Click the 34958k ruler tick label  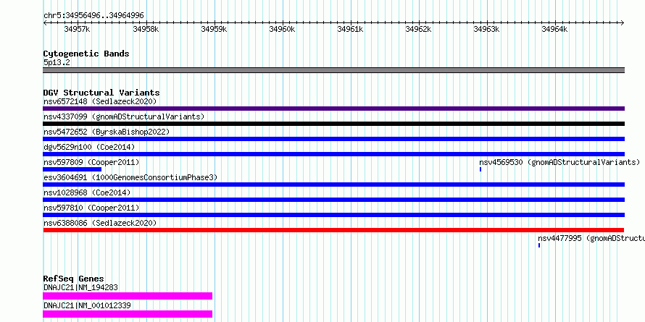(146, 29)
